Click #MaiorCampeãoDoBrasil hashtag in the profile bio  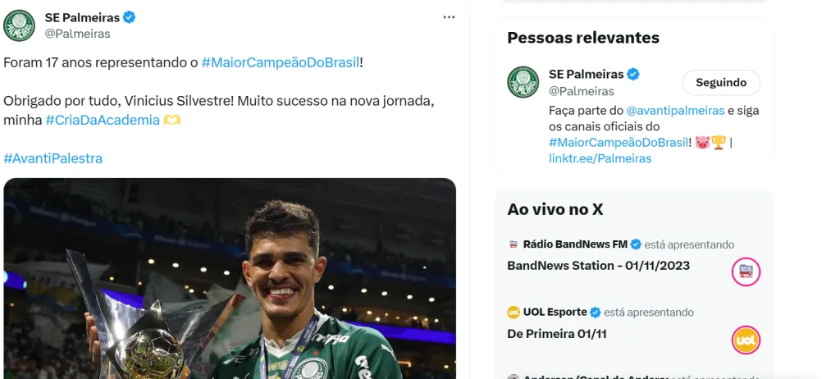(x=619, y=143)
